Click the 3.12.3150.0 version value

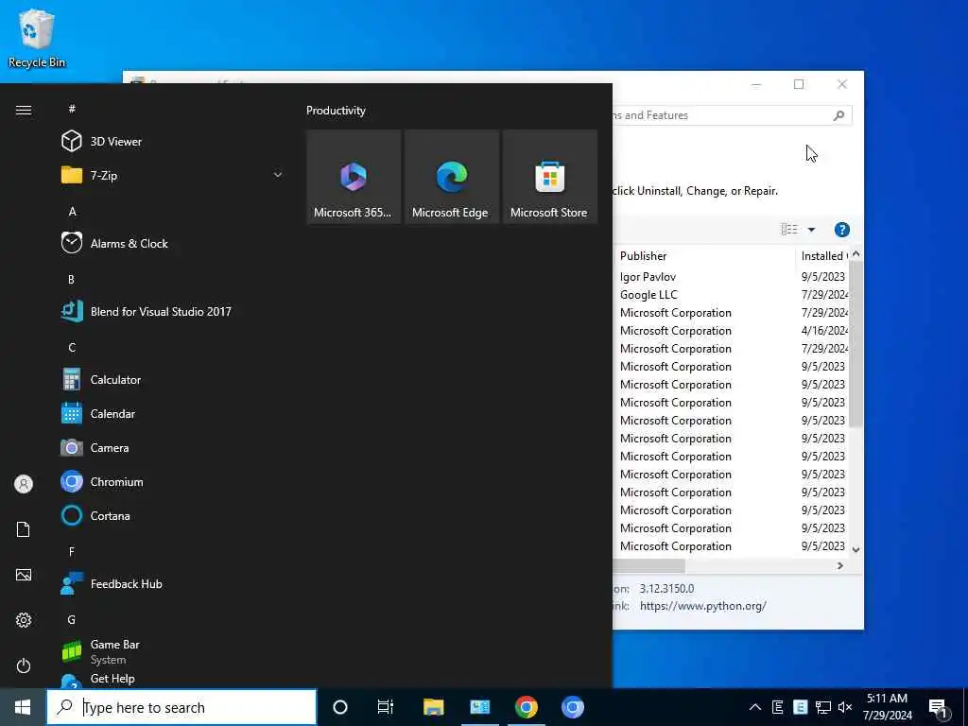point(666,588)
